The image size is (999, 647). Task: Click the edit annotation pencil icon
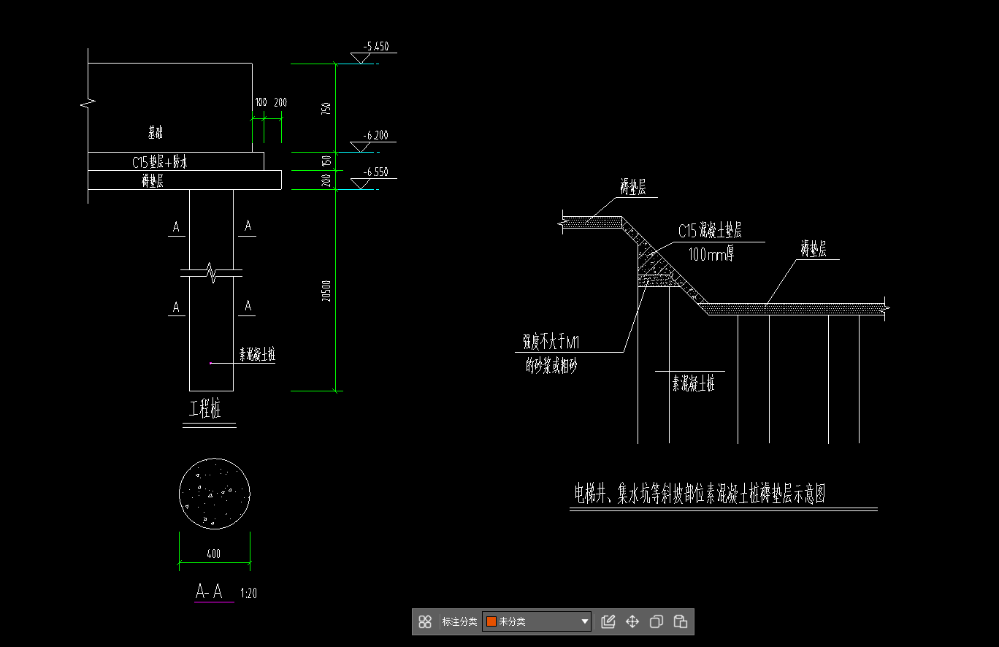click(608, 622)
